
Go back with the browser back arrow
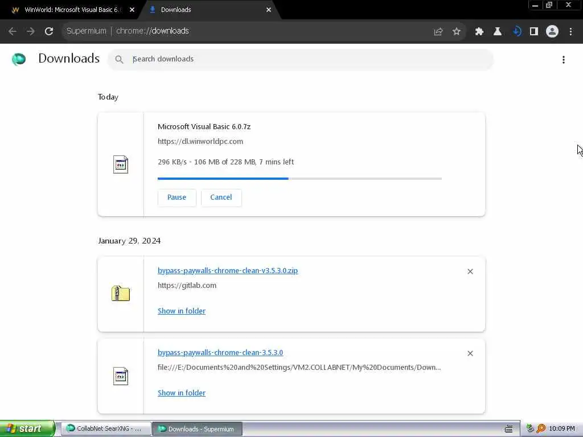pos(13,31)
